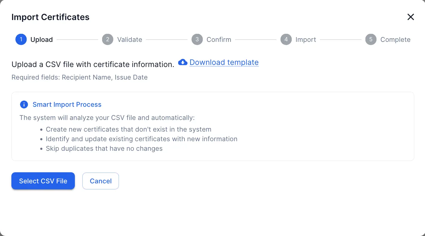The image size is (425, 236).
Task: Click the Smart Import Process info icon
Action: [24, 104]
